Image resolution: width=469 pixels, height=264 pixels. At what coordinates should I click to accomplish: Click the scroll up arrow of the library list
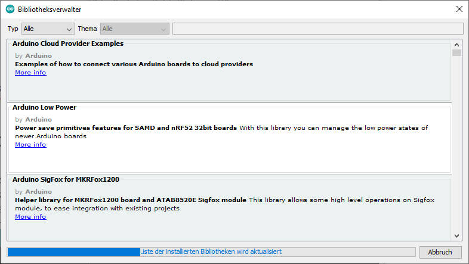(456, 45)
